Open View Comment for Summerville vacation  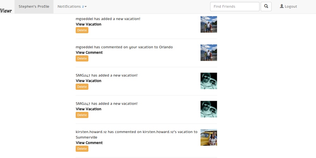pos(89,143)
